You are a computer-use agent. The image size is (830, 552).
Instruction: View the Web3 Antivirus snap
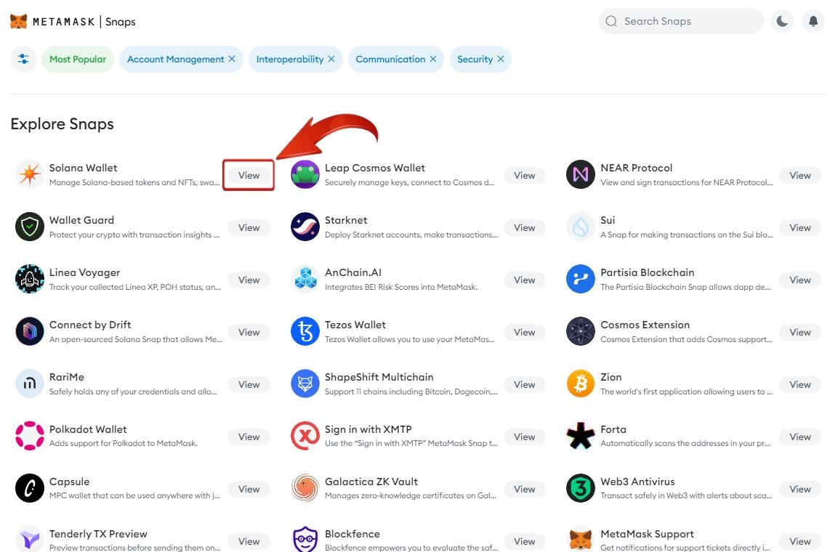tap(799, 489)
